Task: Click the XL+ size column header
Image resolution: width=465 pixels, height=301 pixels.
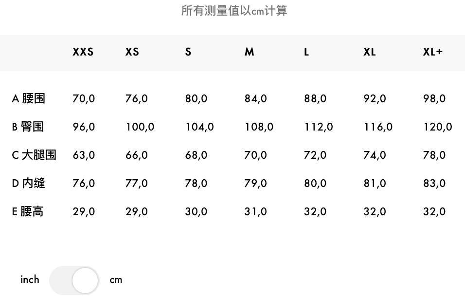Action: point(433,52)
